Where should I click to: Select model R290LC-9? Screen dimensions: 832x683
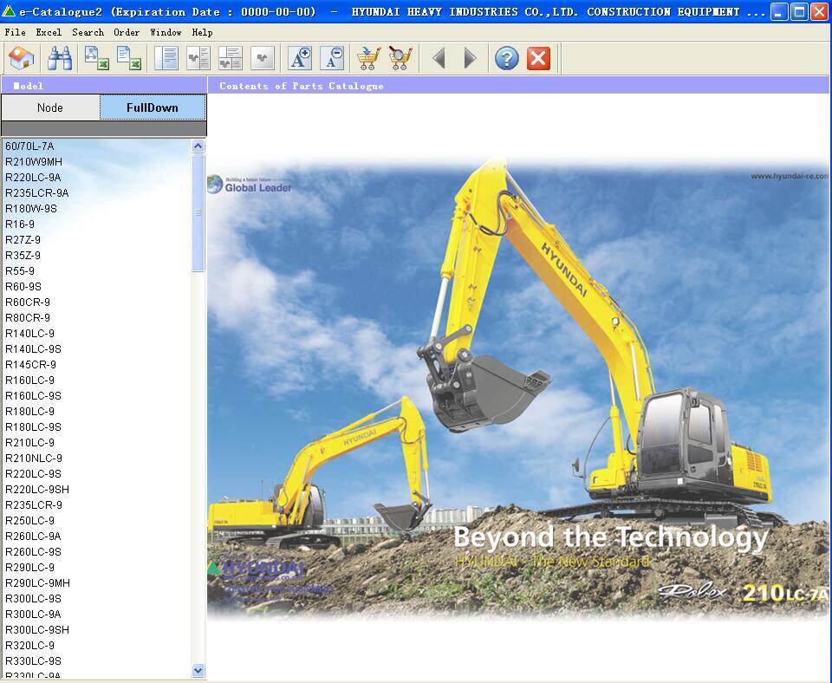[x=29, y=568]
